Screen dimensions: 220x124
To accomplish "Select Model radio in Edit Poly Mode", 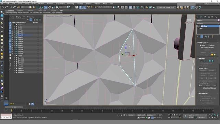I will pyautogui.click(x=200, y=45).
